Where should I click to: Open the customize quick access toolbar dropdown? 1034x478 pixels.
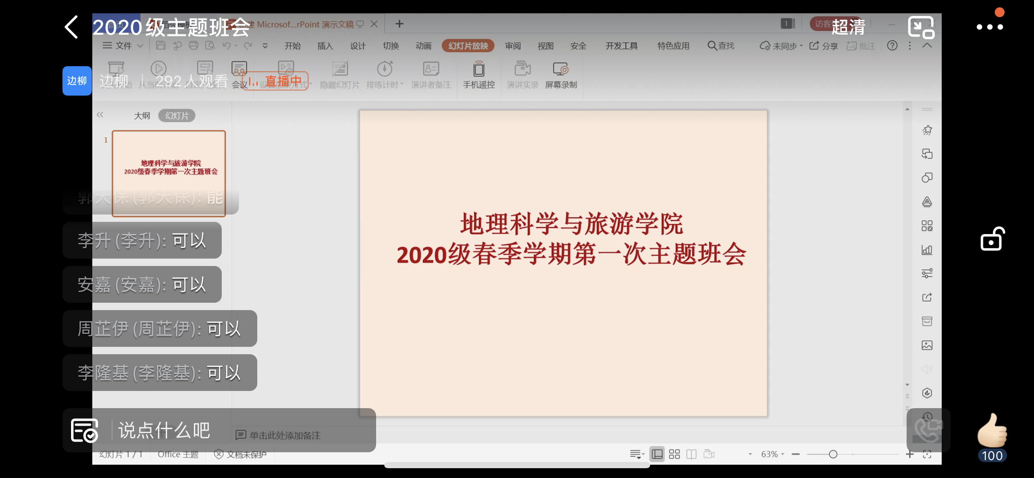pos(265,46)
